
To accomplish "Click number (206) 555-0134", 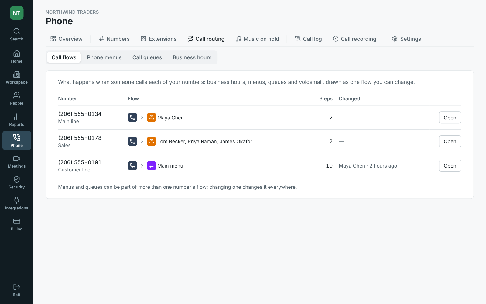I will point(80,114).
